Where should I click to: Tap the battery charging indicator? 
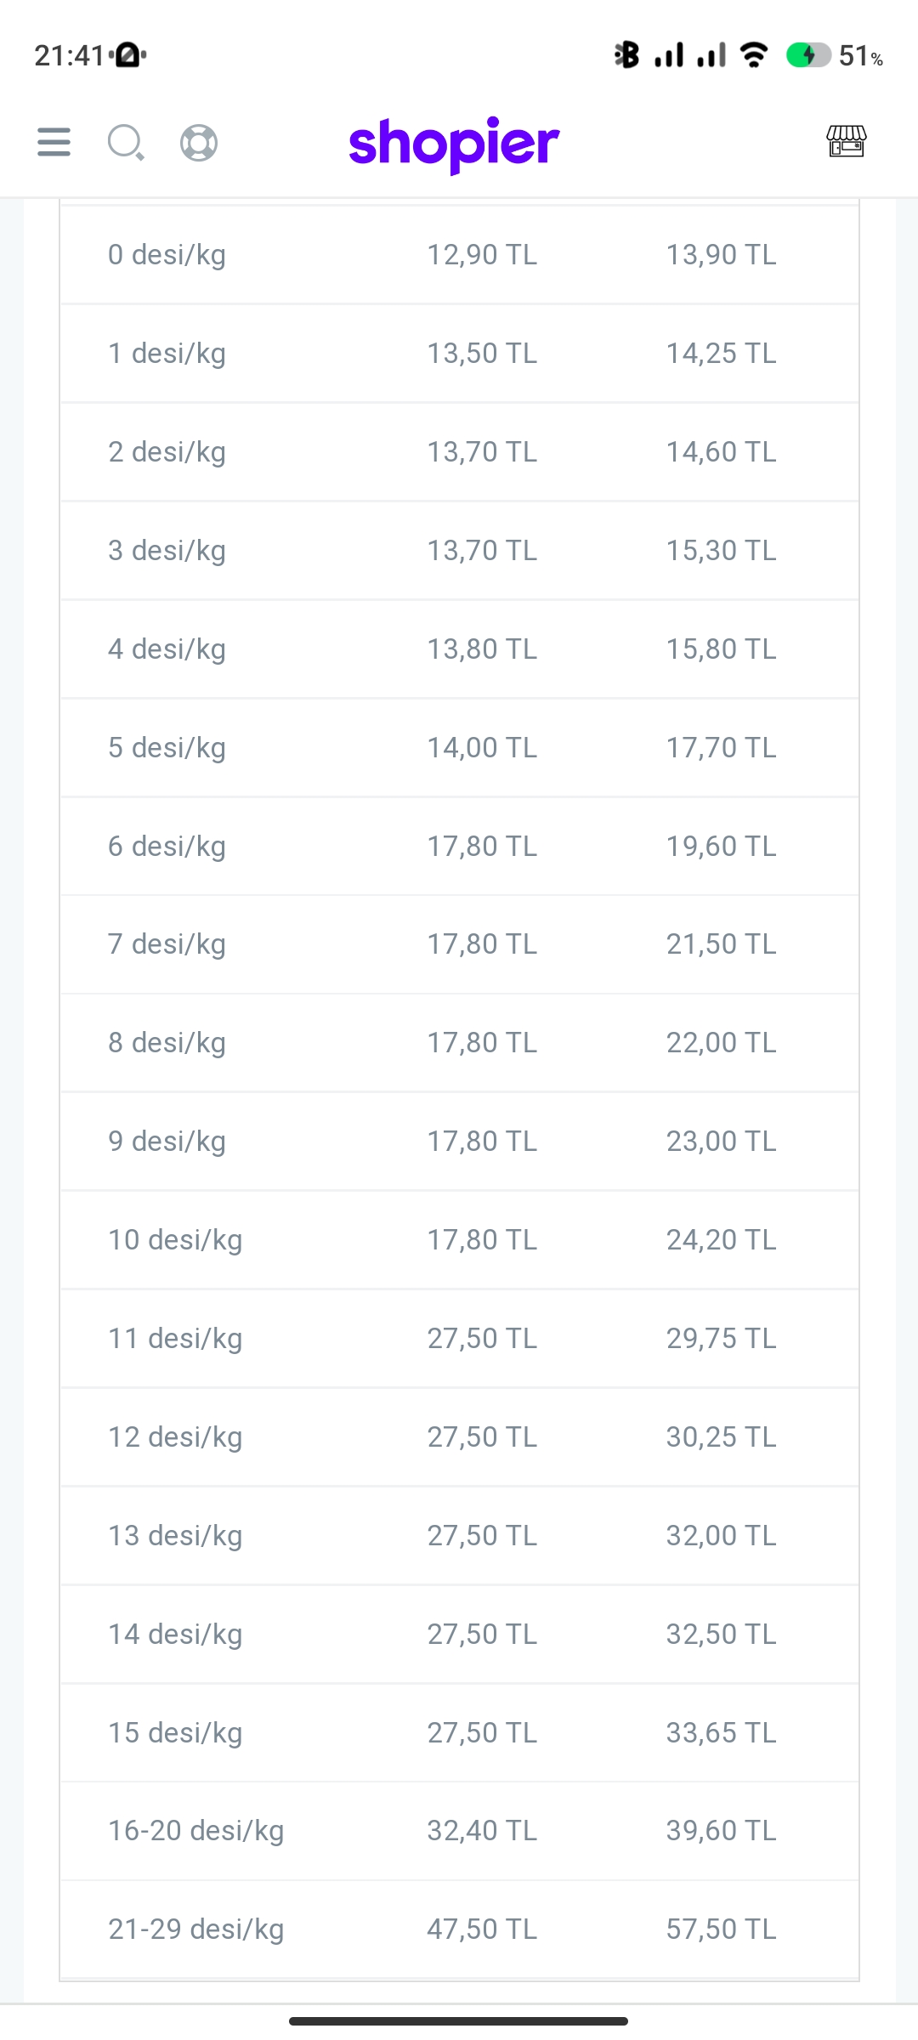(808, 55)
